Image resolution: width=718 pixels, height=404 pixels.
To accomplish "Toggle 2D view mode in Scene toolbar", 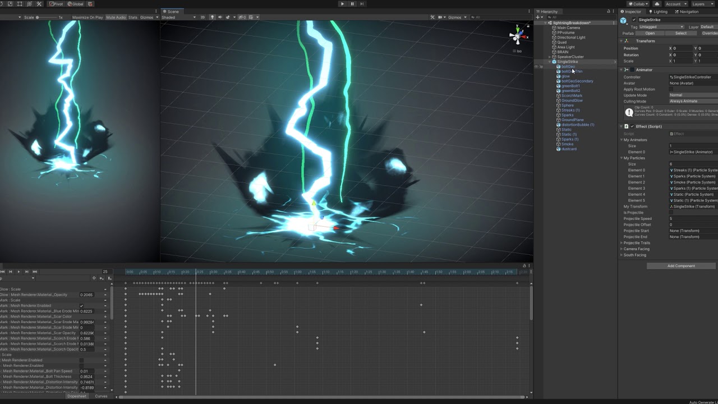I will click(202, 17).
